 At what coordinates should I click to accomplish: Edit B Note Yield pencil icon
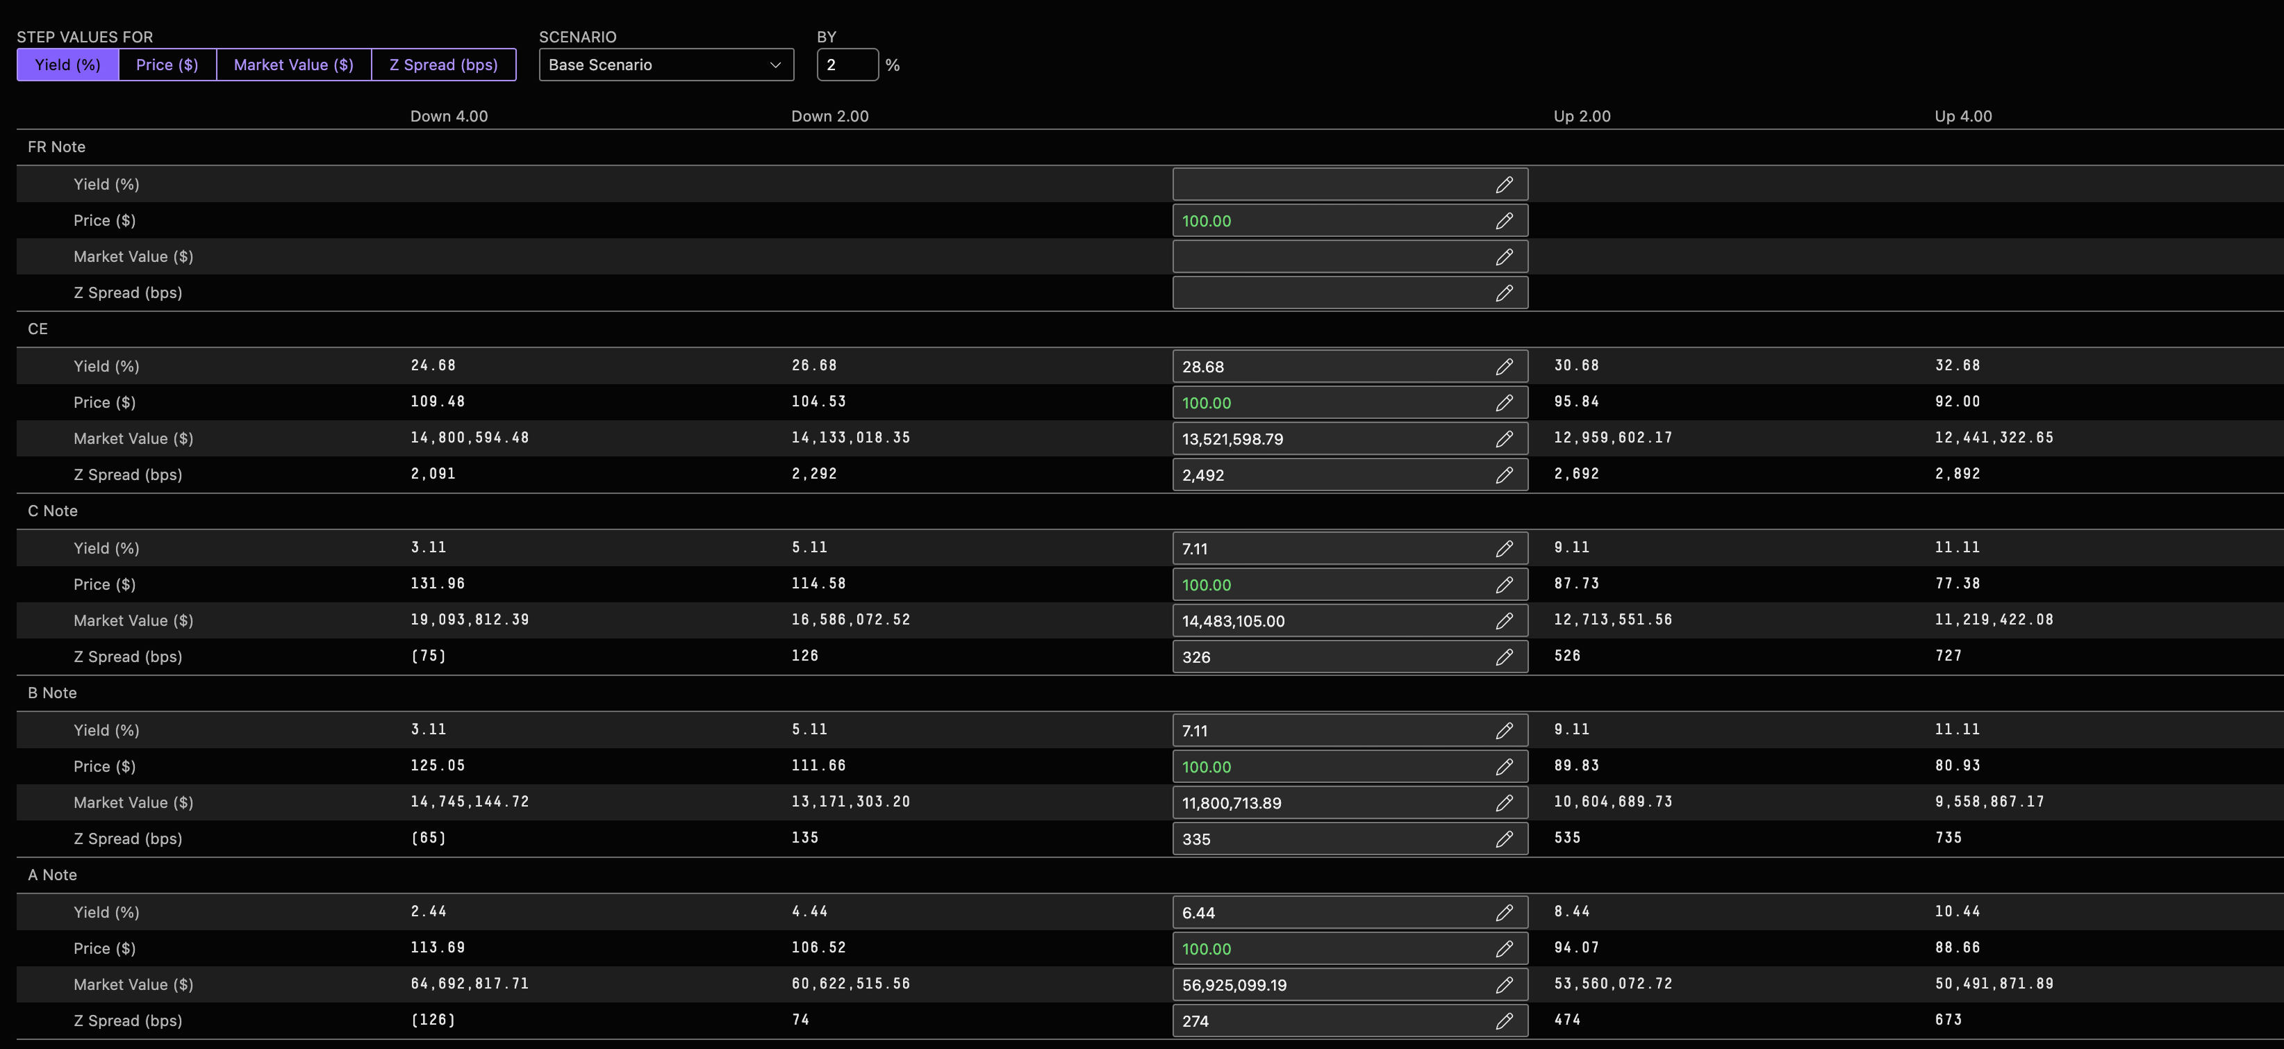point(1504,731)
